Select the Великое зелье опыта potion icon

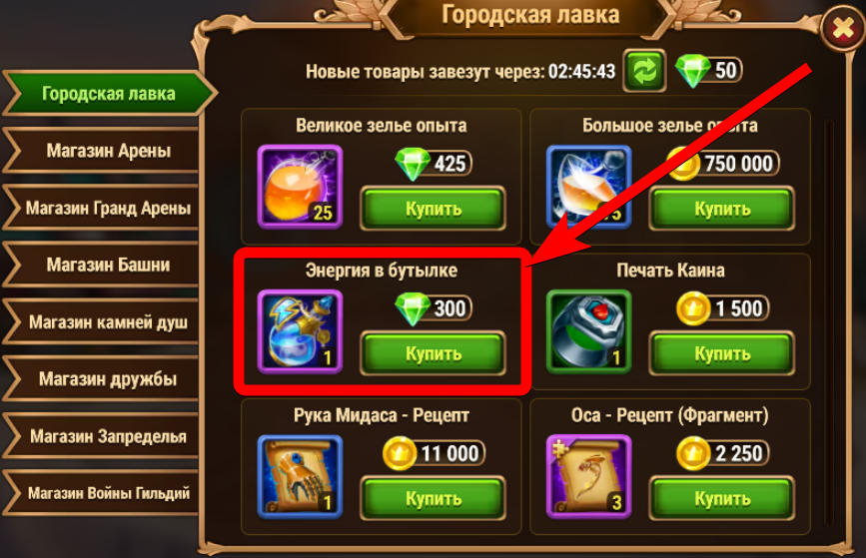[x=300, y=187]
